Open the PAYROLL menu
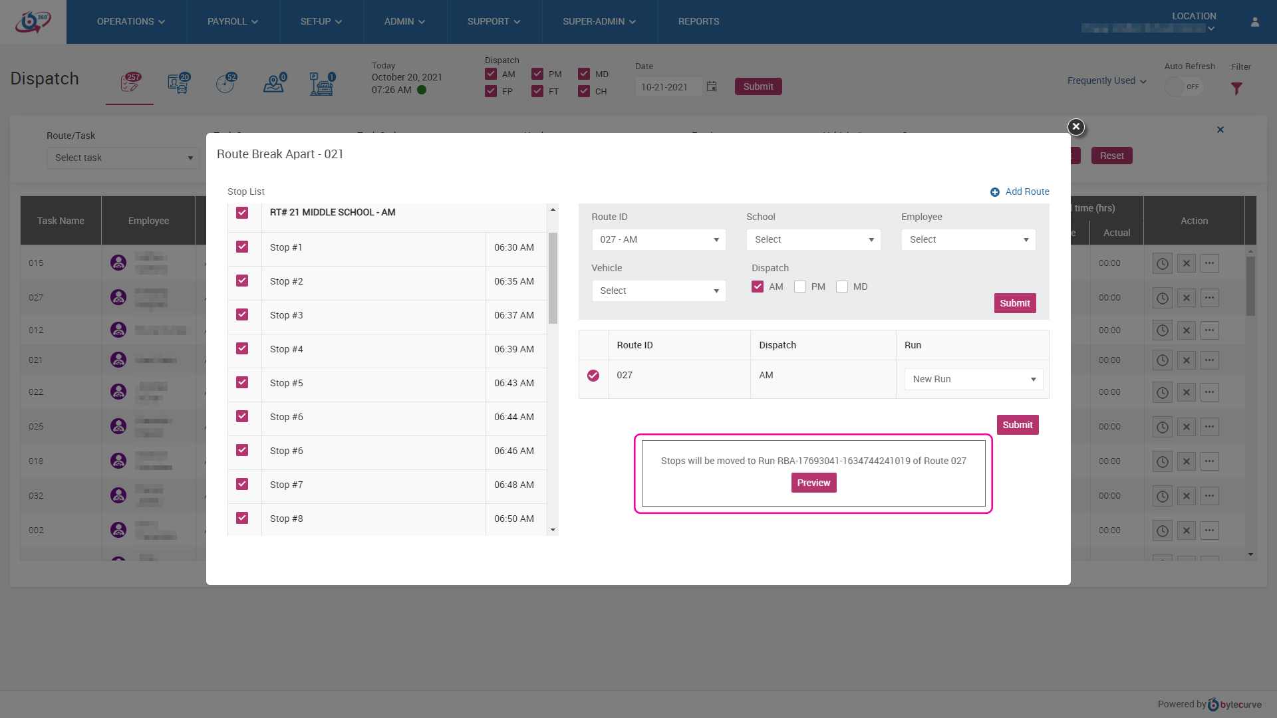This screenshot has width=1277, height=718. tap(232, 22)
